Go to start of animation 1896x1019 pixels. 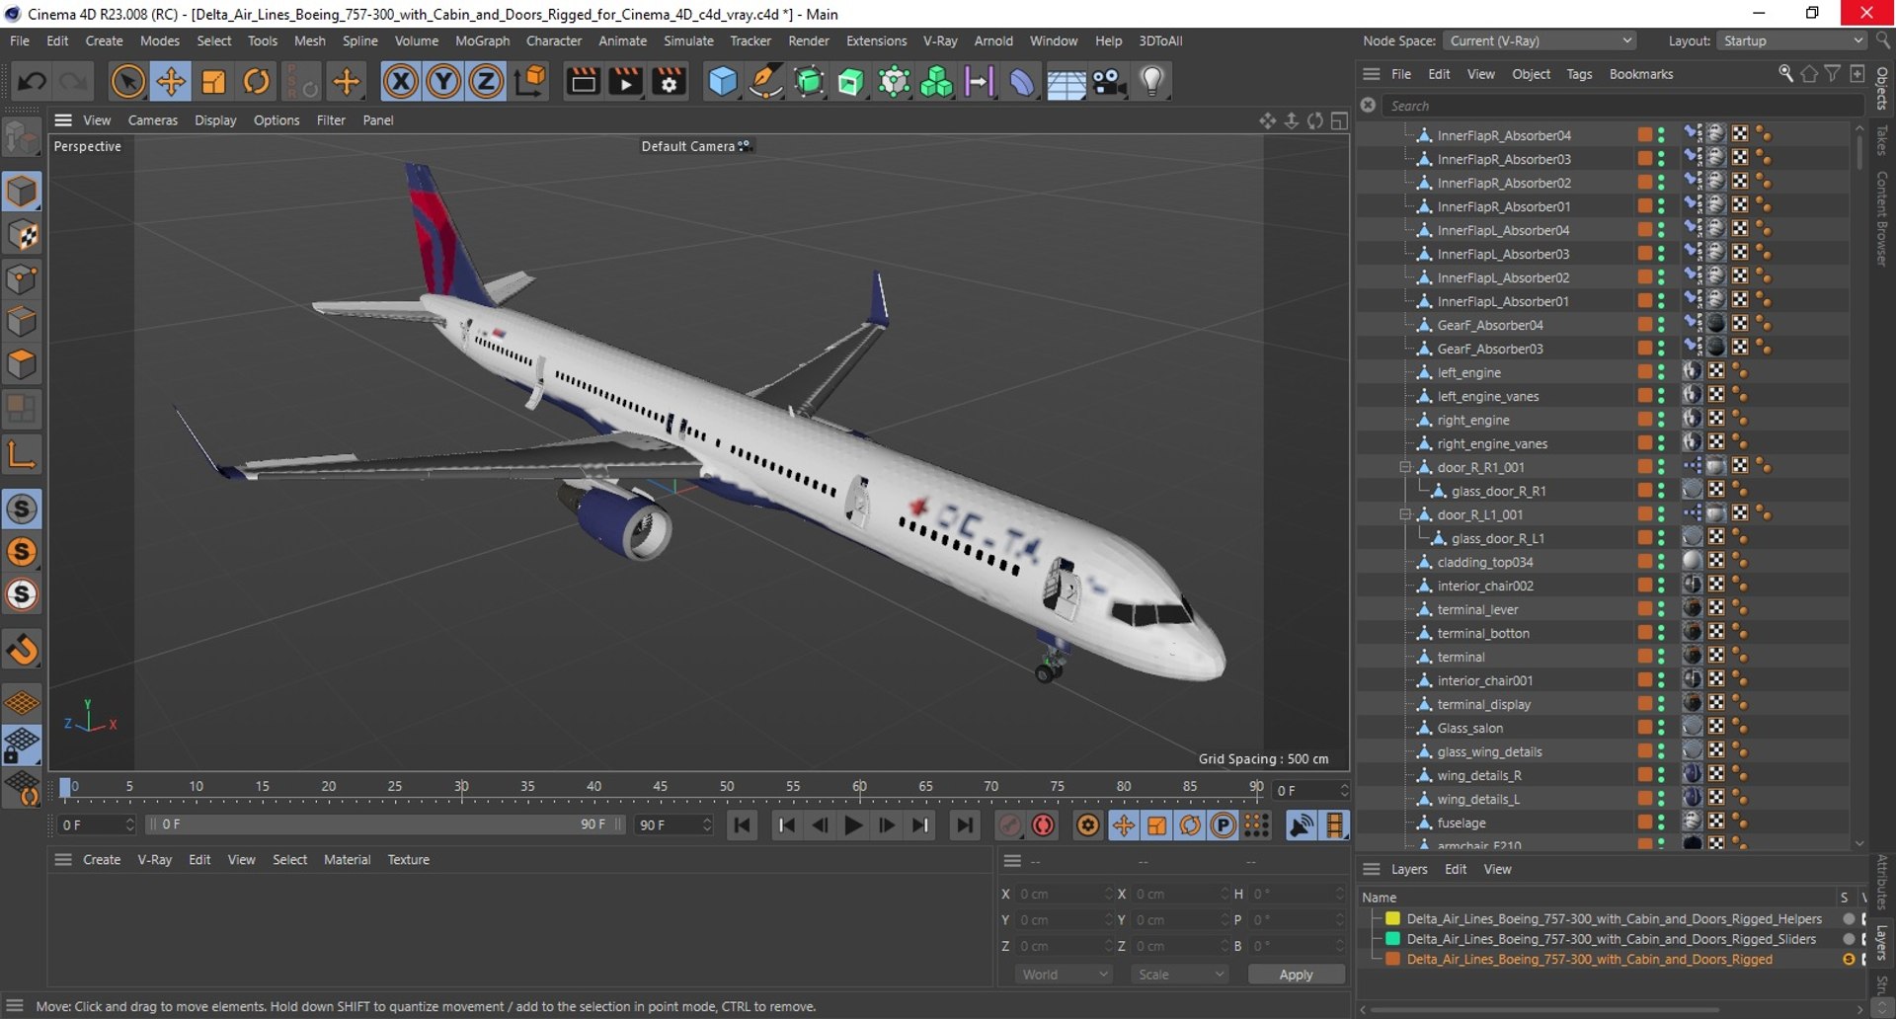pyautogui.click(x=742, y=825)
